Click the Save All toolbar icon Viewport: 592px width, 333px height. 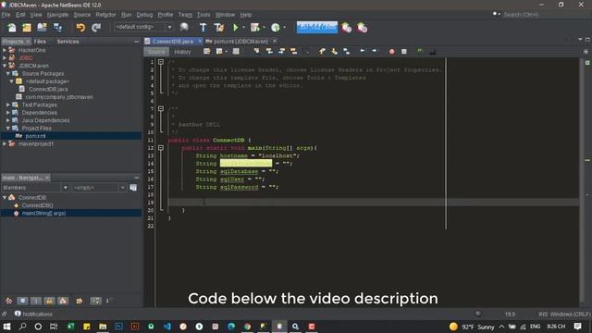pos(57,27)
